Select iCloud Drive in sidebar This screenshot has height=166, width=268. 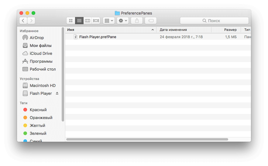[41, 53]
